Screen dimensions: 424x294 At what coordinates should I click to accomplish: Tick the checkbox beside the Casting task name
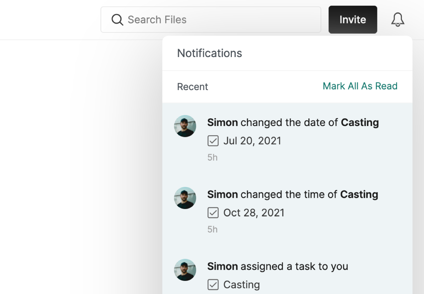[x=213, y=284]
